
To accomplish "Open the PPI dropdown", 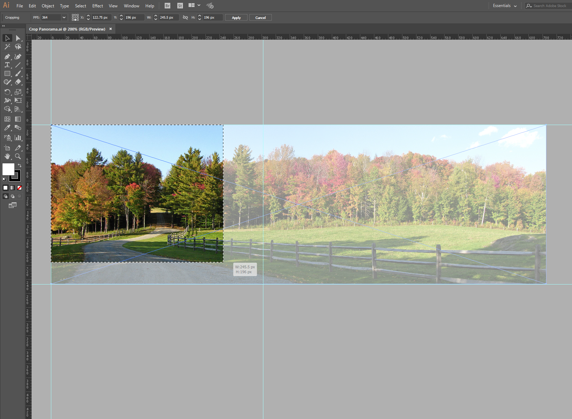I will pos(64,18).
